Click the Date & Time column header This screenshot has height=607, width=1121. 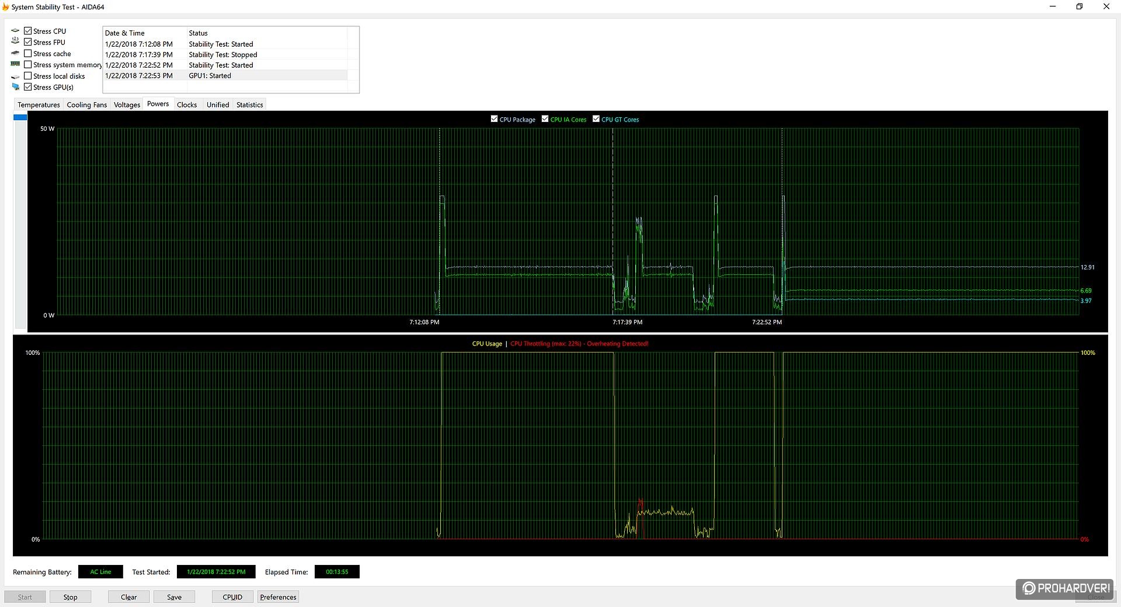point(145,33)
